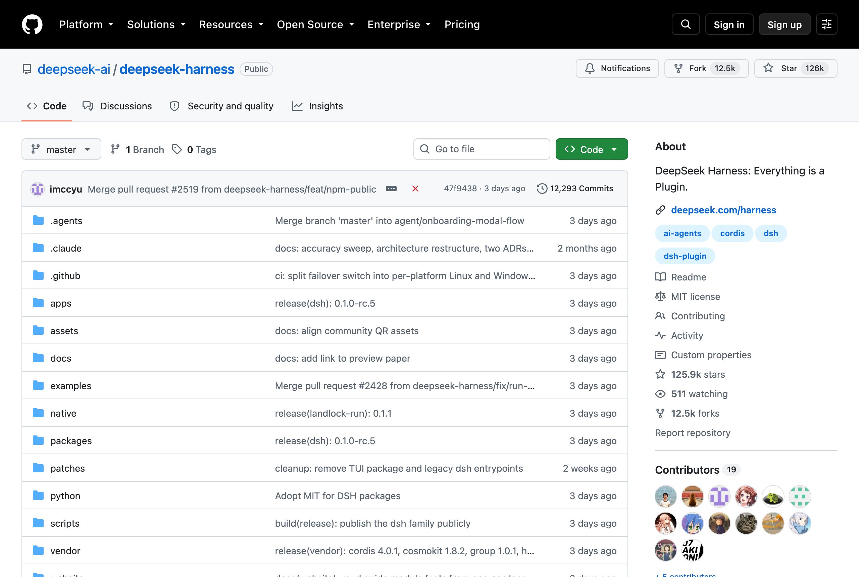Expand the Platform menu
859x577 pixels.
pos(86,24)
